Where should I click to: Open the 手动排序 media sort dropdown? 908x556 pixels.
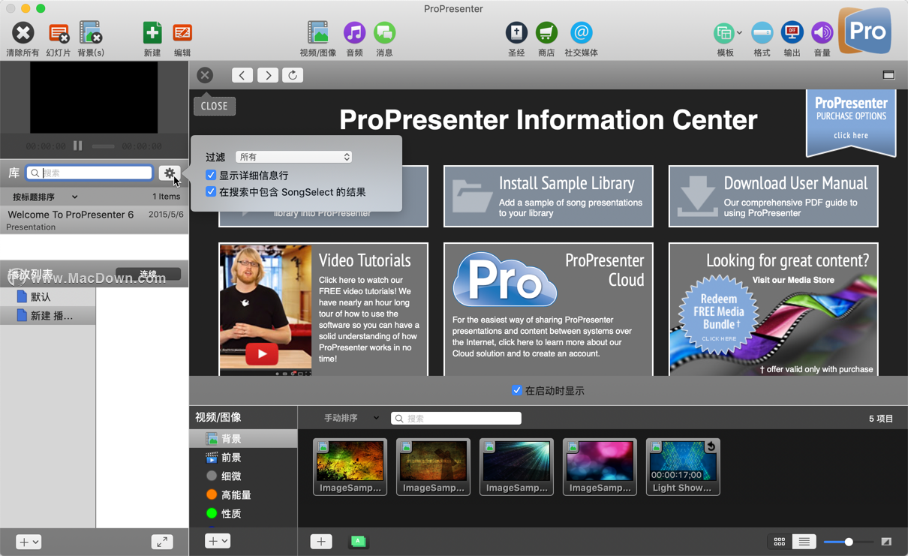point(351,418)
